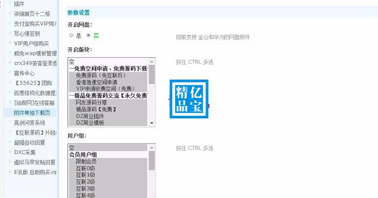The height and width of the screenshot is (198, 378).
Task: Select 空 option in 用户组 list
Action: pos(108,148)
